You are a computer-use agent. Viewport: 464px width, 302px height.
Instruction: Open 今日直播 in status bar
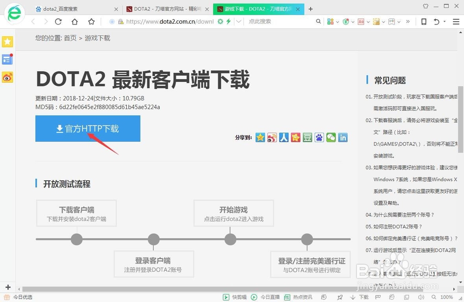265,297
